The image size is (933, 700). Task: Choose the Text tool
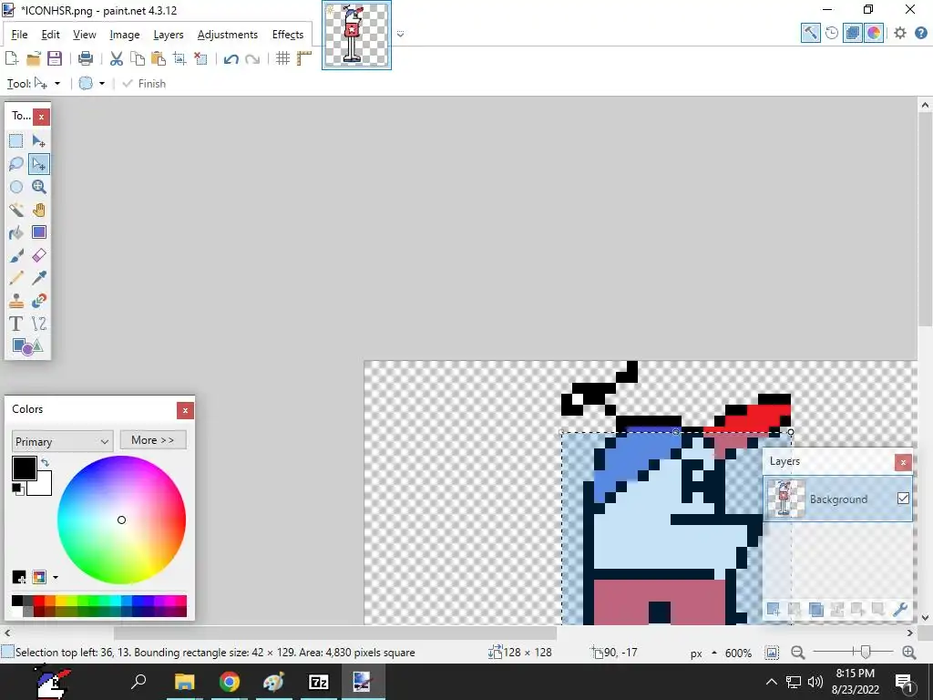(x=16, y=324)
